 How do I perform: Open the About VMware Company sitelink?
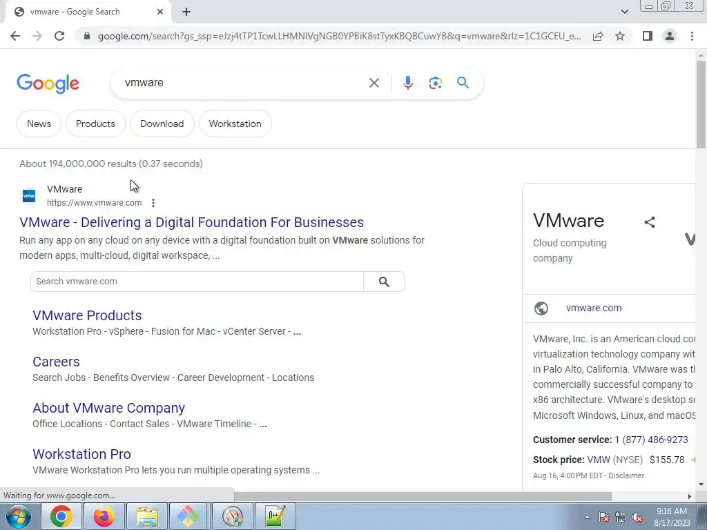(x=108, y=408)
